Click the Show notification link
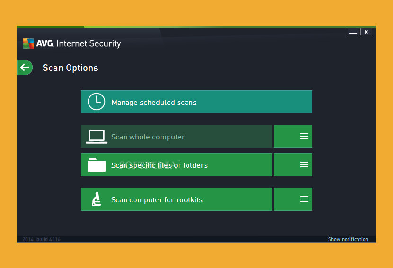Viewport: 393px width, 268px height. point(348,239)
